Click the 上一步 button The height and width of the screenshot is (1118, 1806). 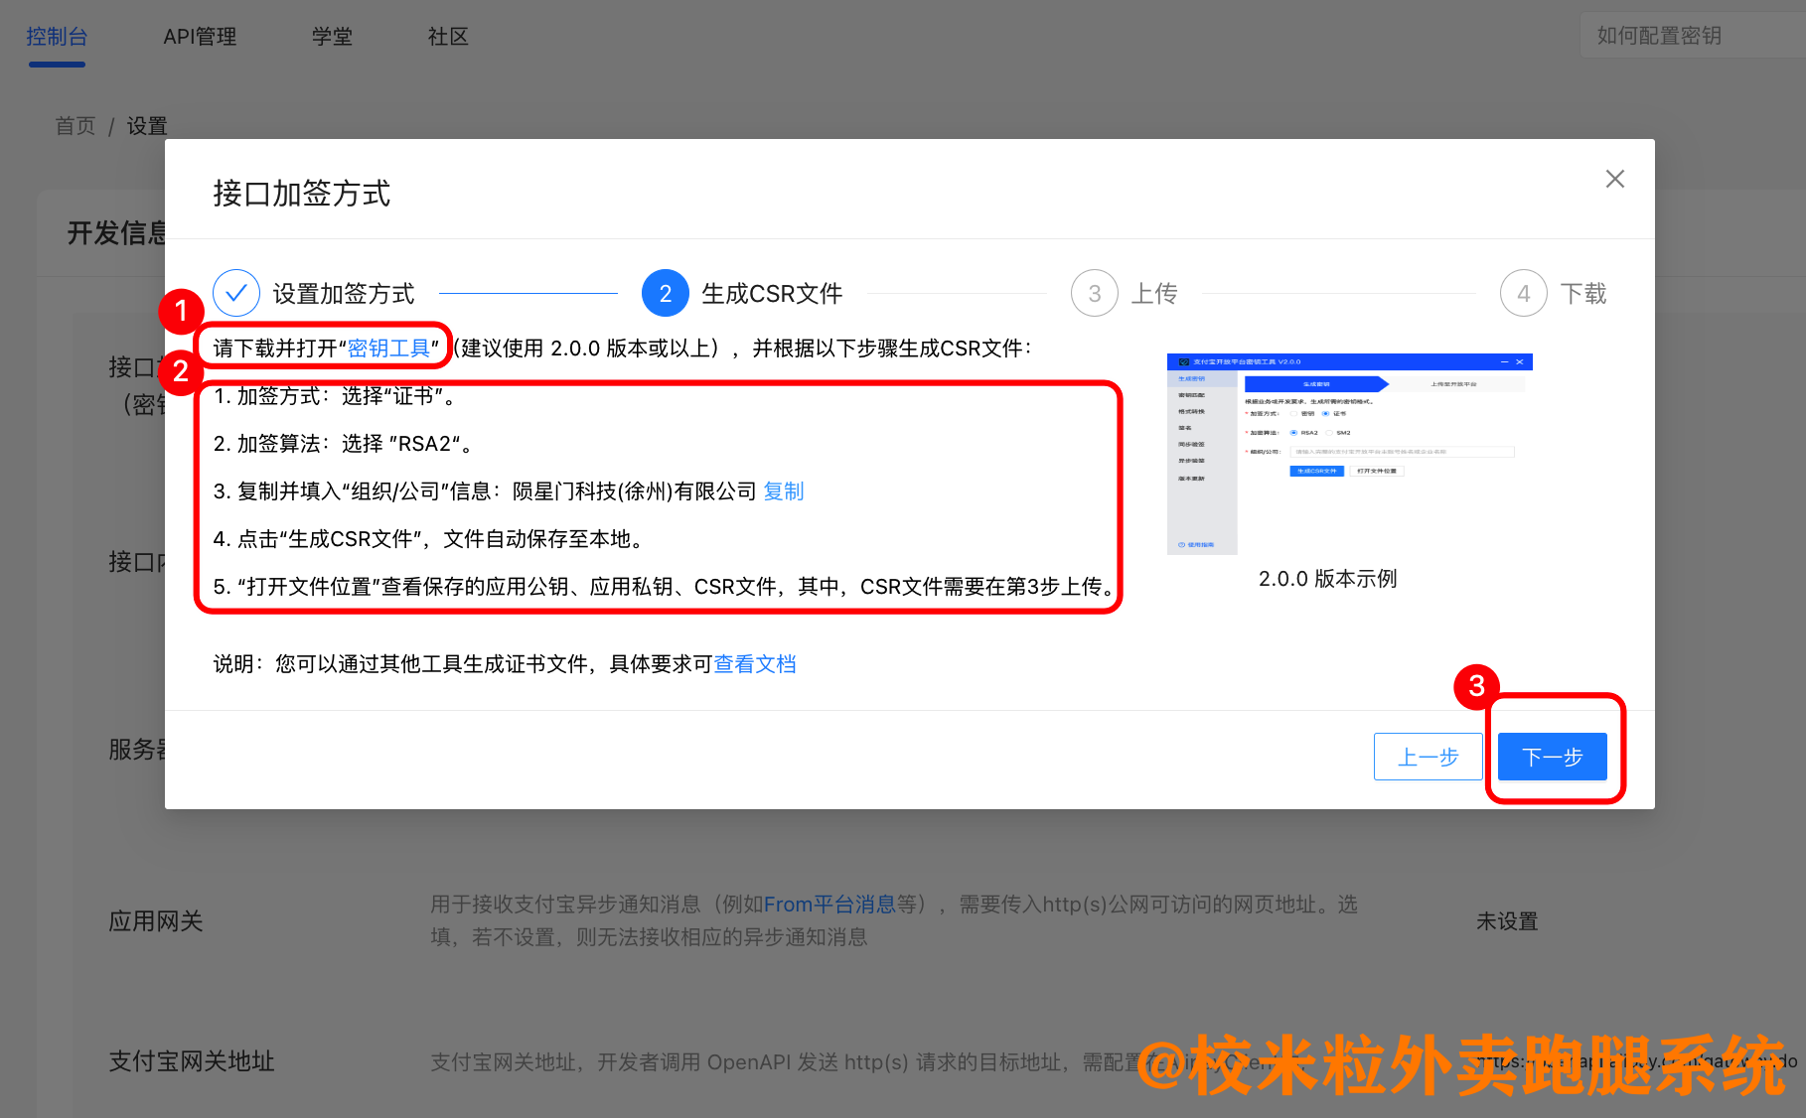click(1428, 757)
